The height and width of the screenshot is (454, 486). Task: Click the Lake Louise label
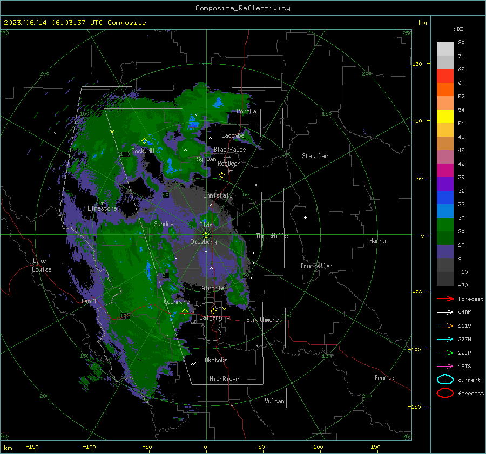[42, 265]
